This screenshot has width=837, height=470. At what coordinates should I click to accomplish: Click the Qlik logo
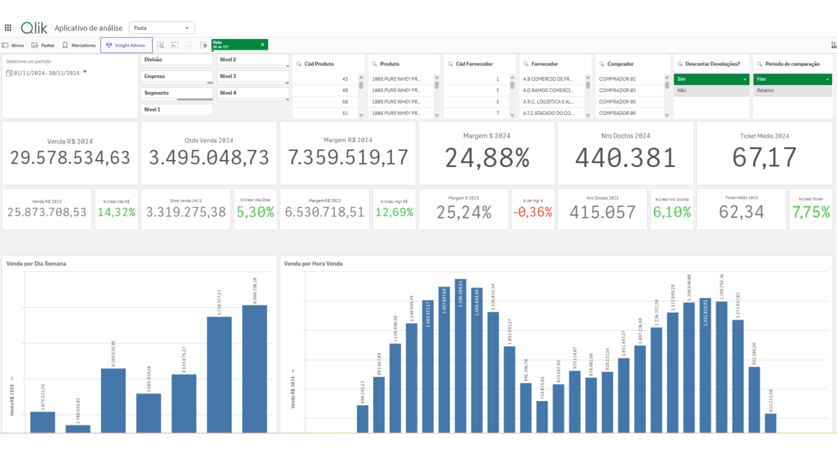click(x=34, y=28)
